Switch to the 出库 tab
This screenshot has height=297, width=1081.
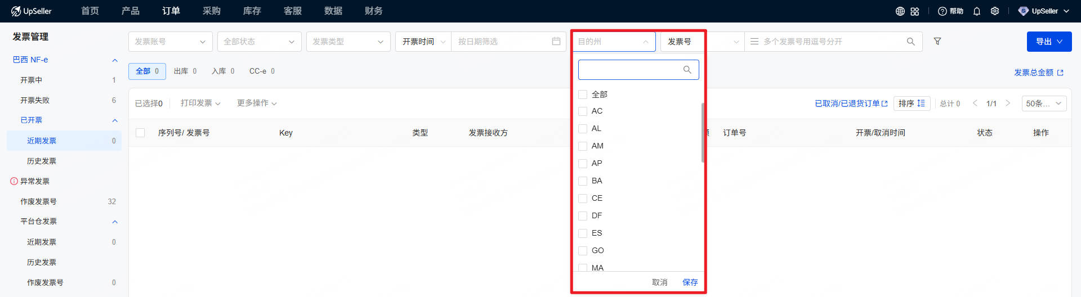click(x=185, y=71)
